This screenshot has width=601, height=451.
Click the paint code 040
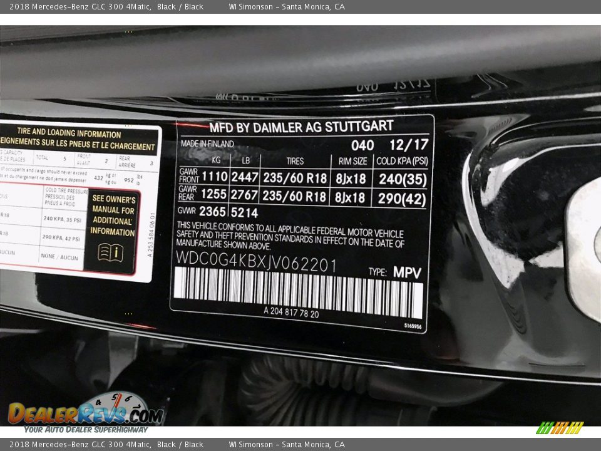[362, 145]
